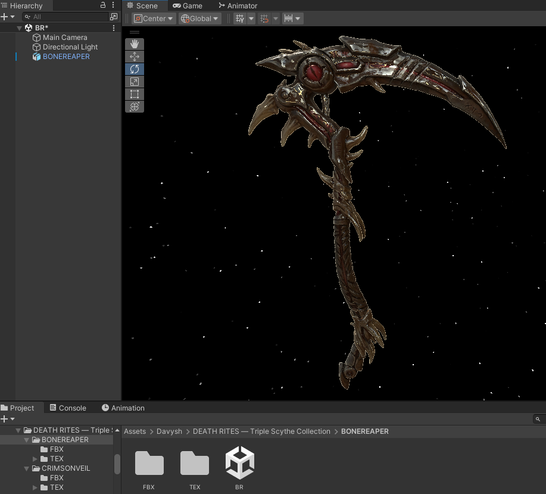Click BONEREAPER breadcrumb entry
Screen dimensions: 546x494
364,431
